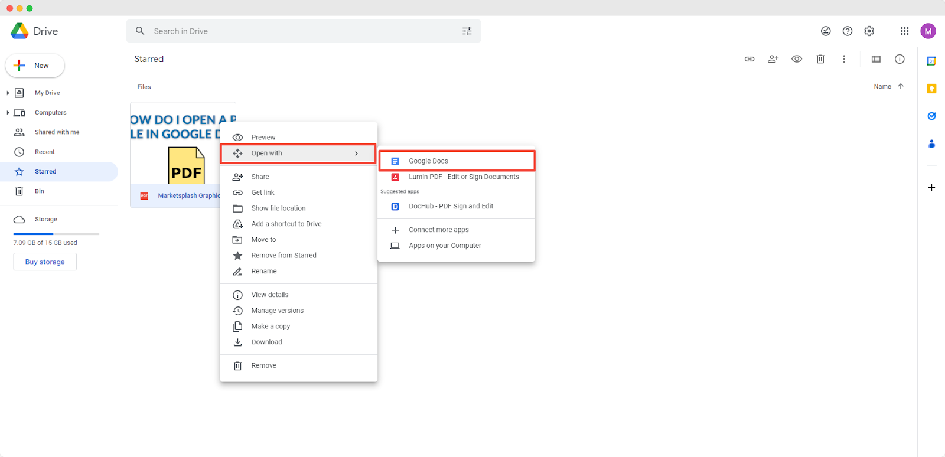Viewport: 945px width, 457px height.
Task: Open search options filter icon
Action: pyautogui.click(x=467, y=31)
